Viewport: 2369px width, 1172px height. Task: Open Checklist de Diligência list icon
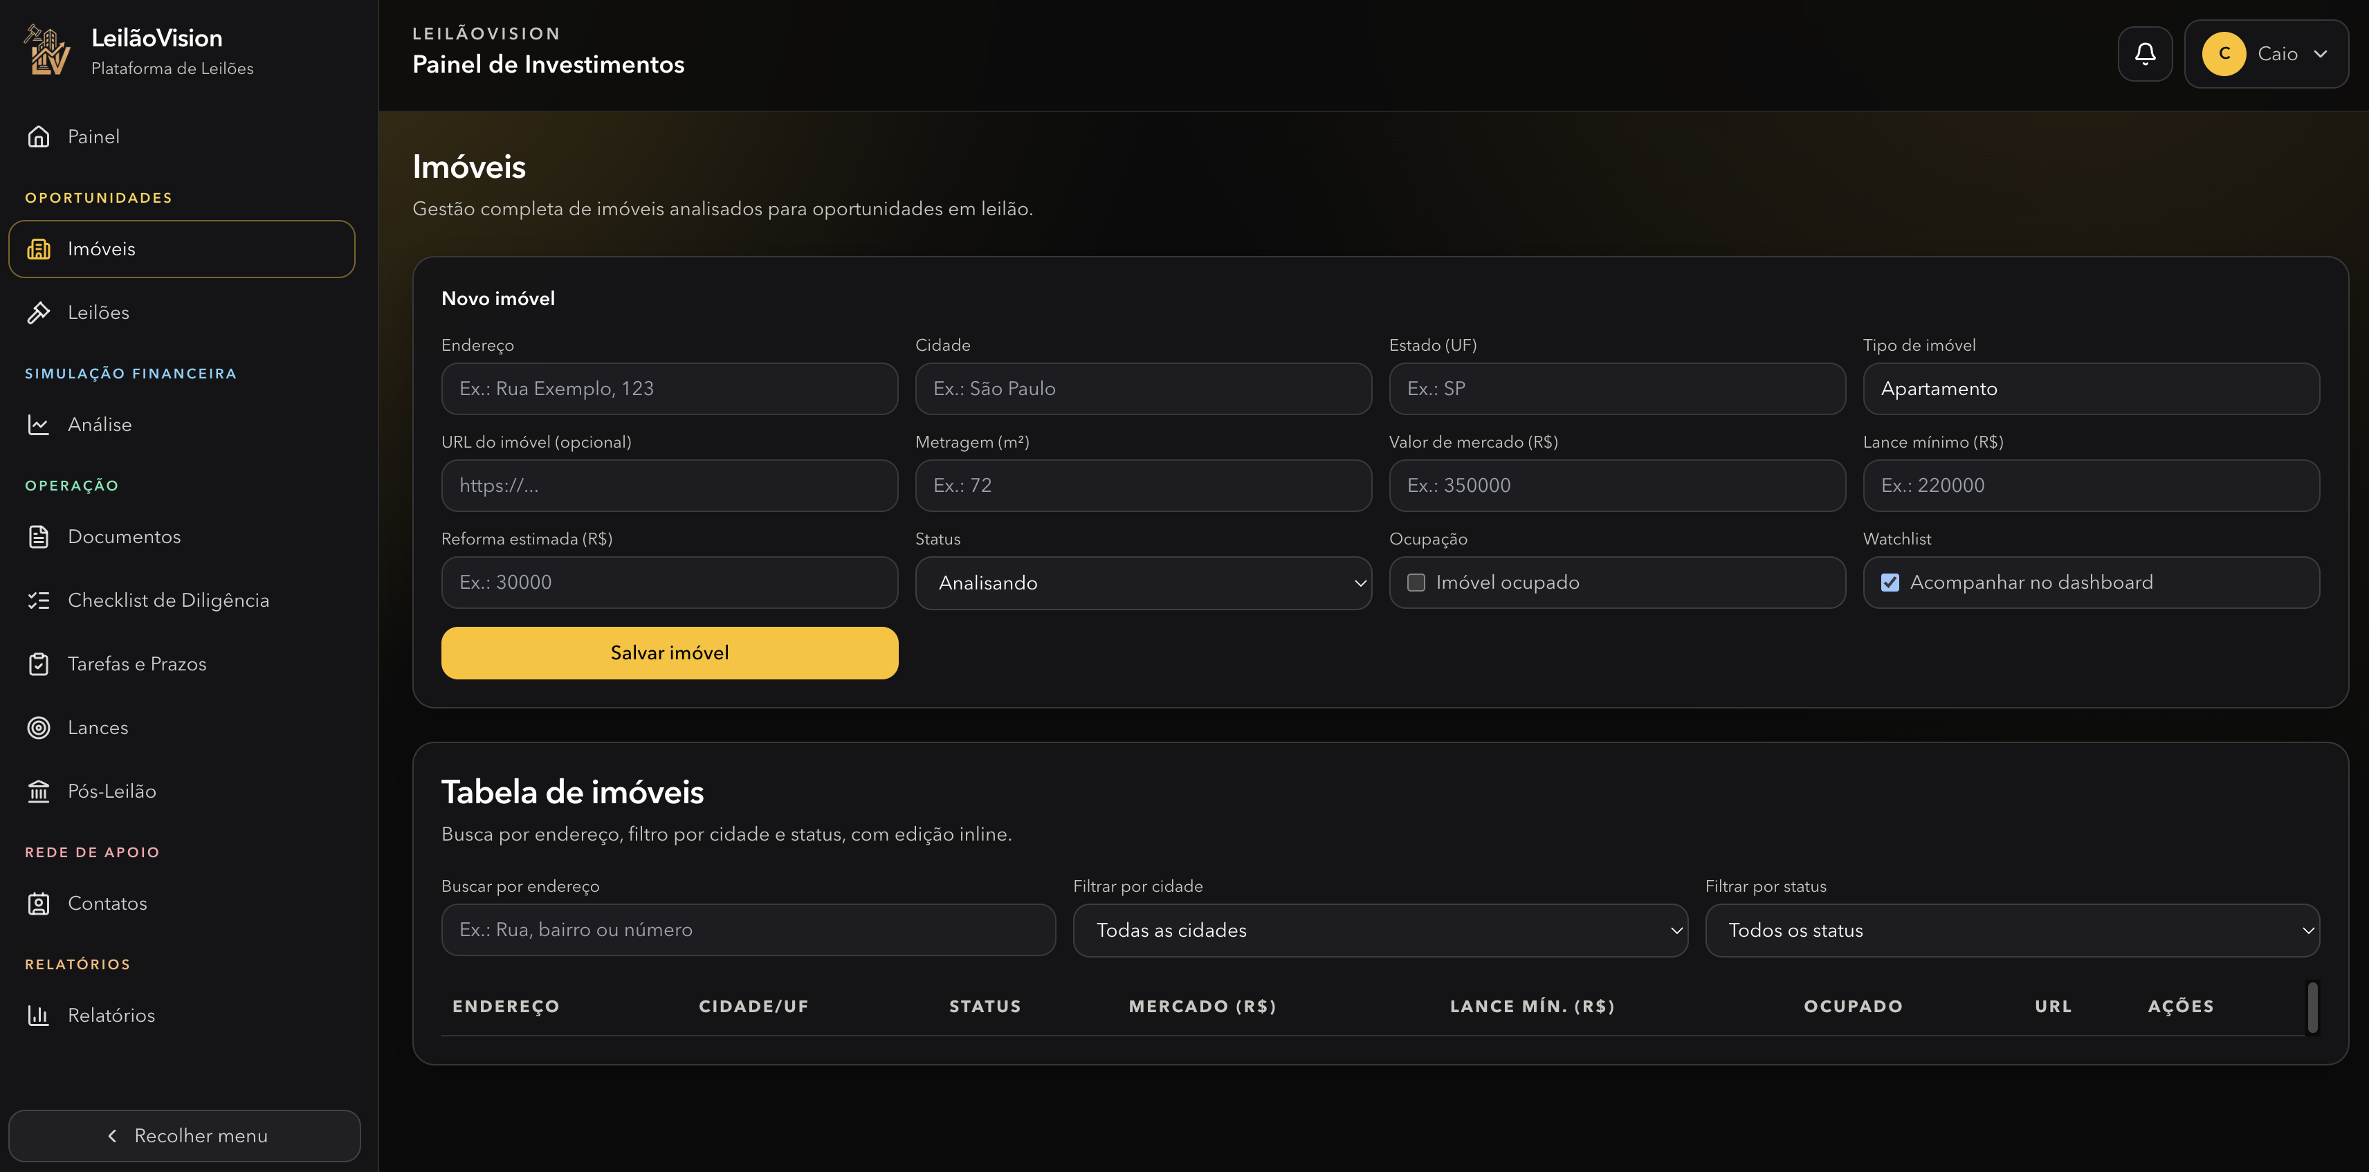tap(39, 601)
